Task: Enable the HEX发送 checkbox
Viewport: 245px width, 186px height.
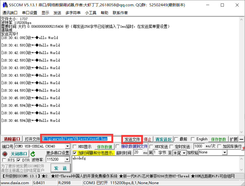Action: click(x=151, y=146)
